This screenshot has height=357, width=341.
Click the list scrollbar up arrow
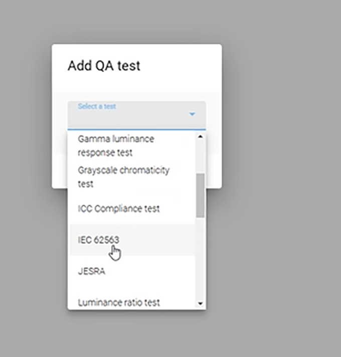200,136
